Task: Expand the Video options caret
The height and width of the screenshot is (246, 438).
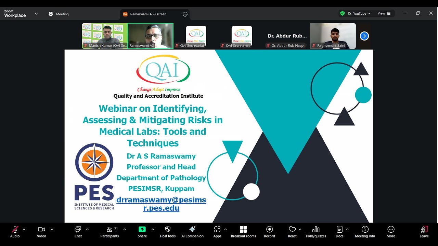Action: click(x=52, y=229)
